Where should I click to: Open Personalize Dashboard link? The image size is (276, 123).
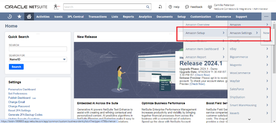(x=22, y=89)
